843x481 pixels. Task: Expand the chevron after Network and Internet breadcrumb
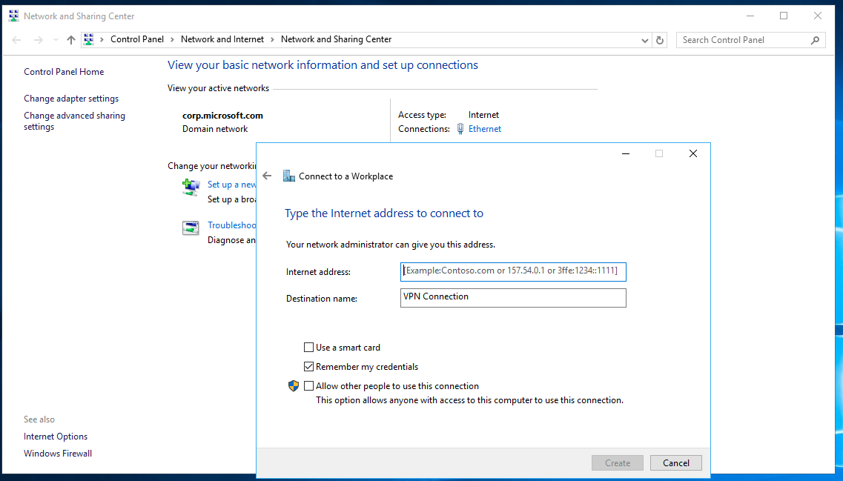point(272,40)
